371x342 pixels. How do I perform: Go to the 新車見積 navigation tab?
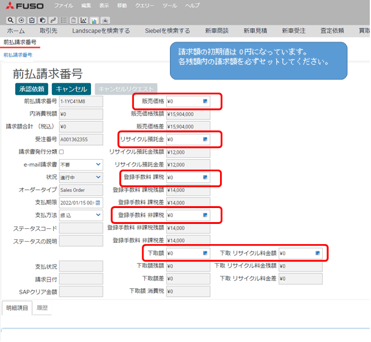[255, 31]
